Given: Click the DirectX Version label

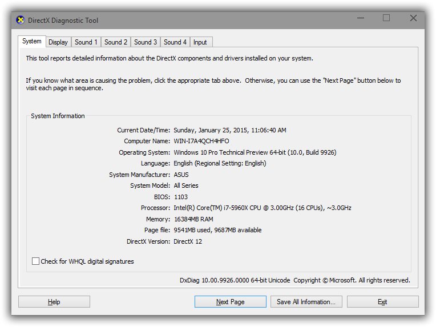Looking at the screenshot, I should coord(148,241).
